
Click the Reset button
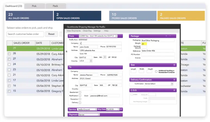coord(51,34)
